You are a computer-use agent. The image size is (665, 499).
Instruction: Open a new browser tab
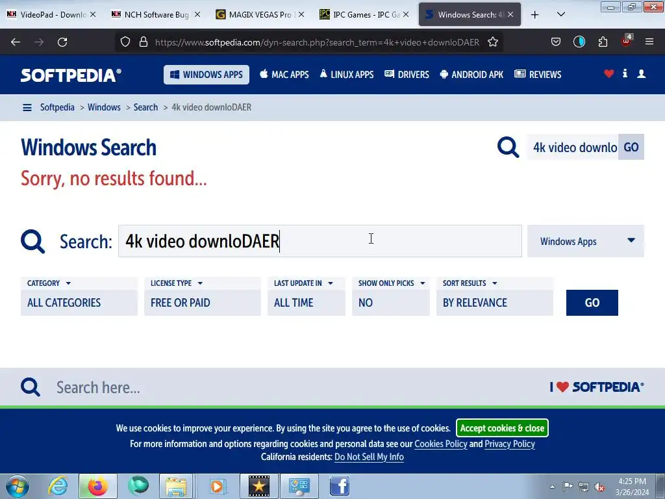535,15
